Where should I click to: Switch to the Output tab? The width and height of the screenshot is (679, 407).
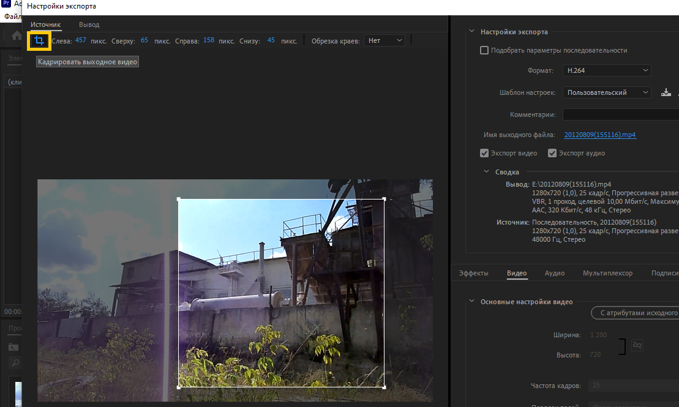coord(89,24)
